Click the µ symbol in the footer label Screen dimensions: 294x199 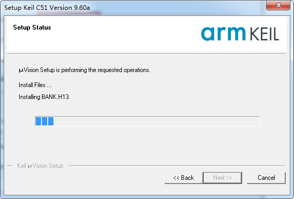pos(30,166)
